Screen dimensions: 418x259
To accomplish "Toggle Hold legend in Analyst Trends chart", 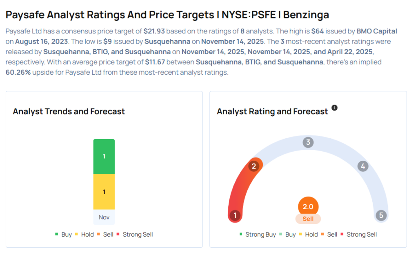I will pyautogui.click(x=84, y=235).
